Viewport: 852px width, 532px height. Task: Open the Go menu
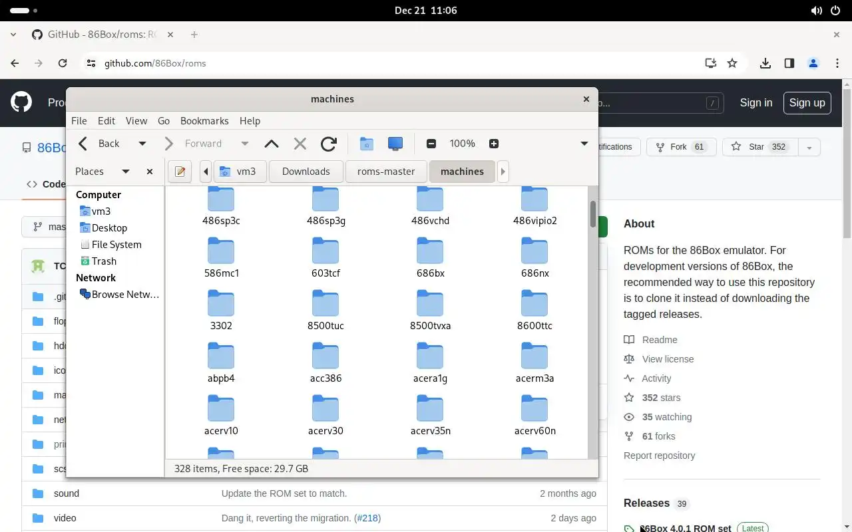[x=164, y=120]
